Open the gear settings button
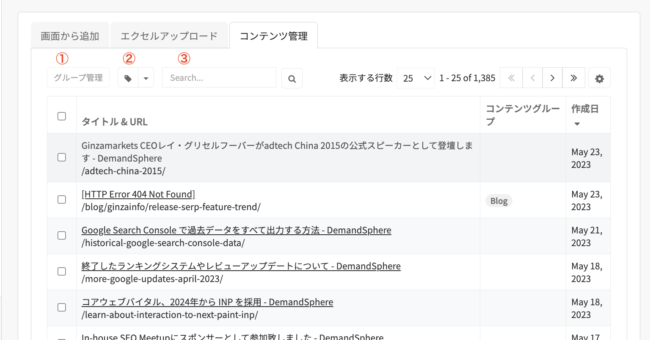The image size is (650, 340). click(599, 78)
